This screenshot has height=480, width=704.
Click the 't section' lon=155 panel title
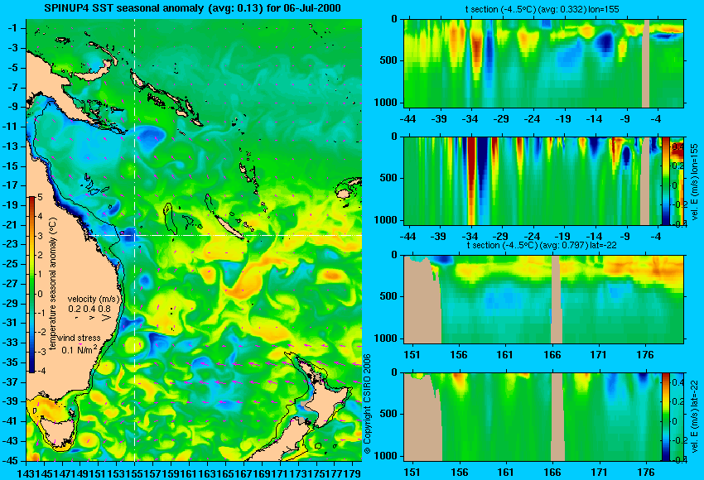tap(542, 9)
